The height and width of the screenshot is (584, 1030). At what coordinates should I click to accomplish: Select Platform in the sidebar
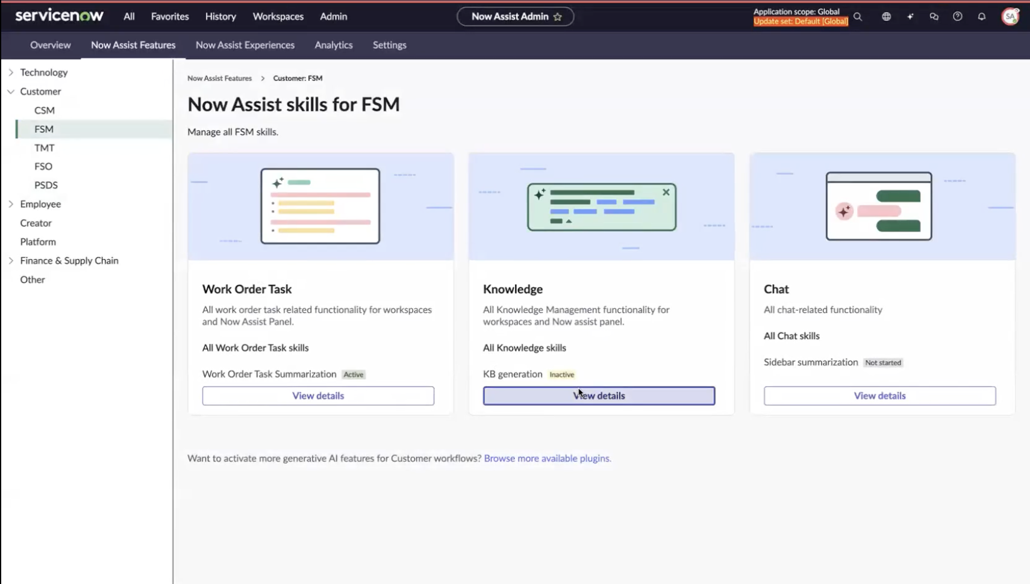38,241
